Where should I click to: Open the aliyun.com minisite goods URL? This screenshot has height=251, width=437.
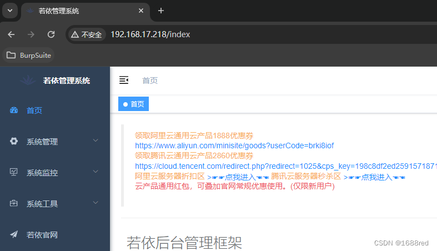coord(234,145)
